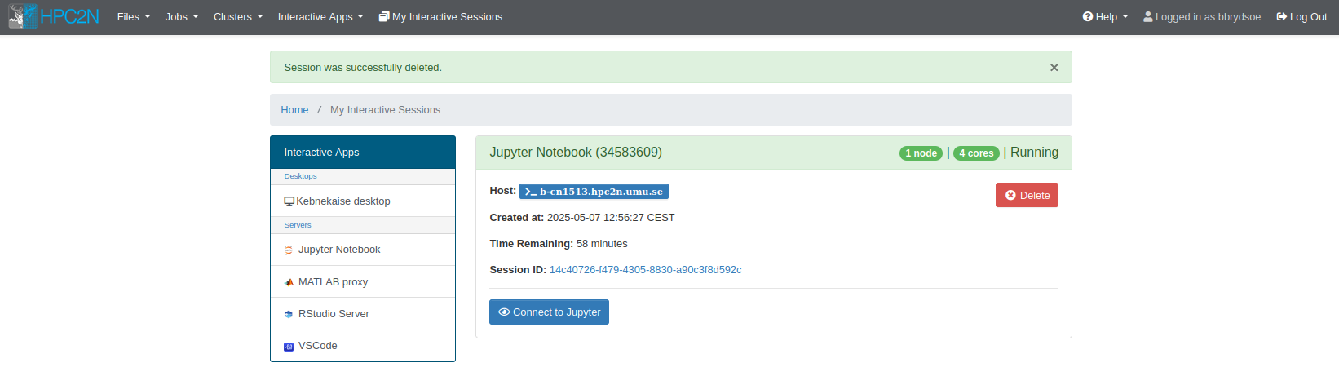
Task: Click the Help question mark icon
Action: click(x=1088, y=16)
